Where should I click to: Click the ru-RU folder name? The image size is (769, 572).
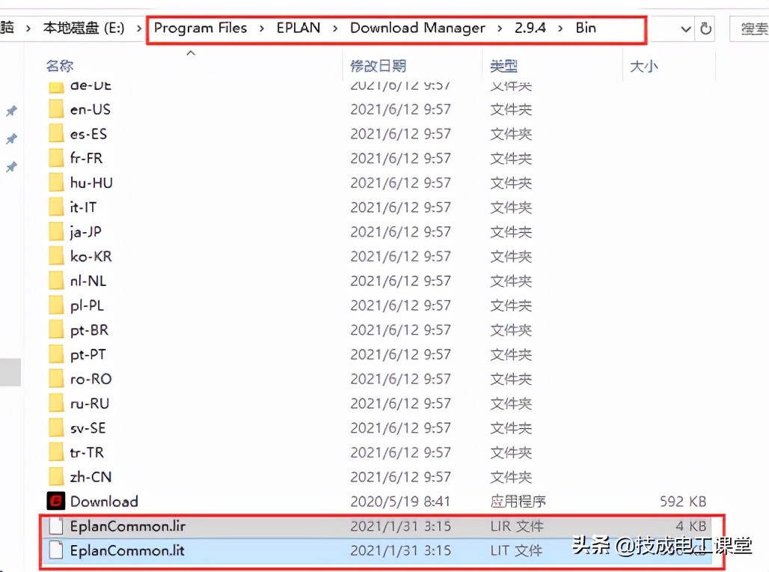tap(90, 404)
